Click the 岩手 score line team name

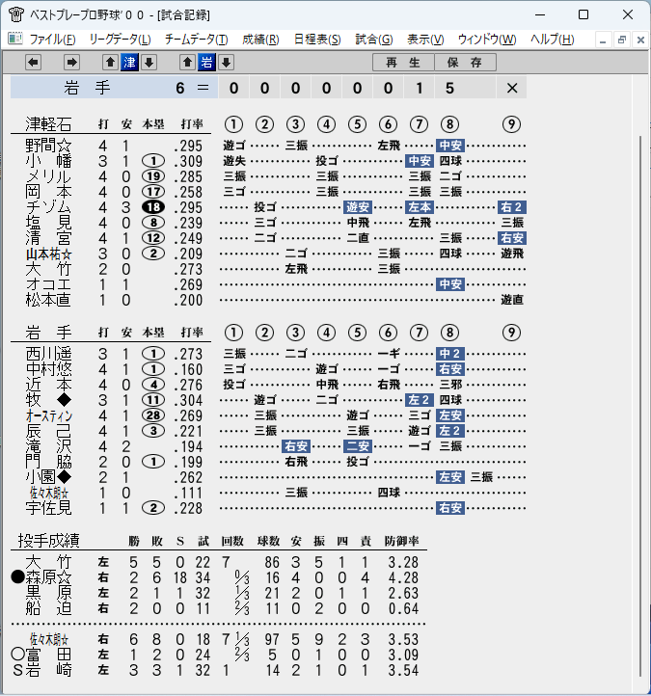pyautogui.click(x=87, y=88)
